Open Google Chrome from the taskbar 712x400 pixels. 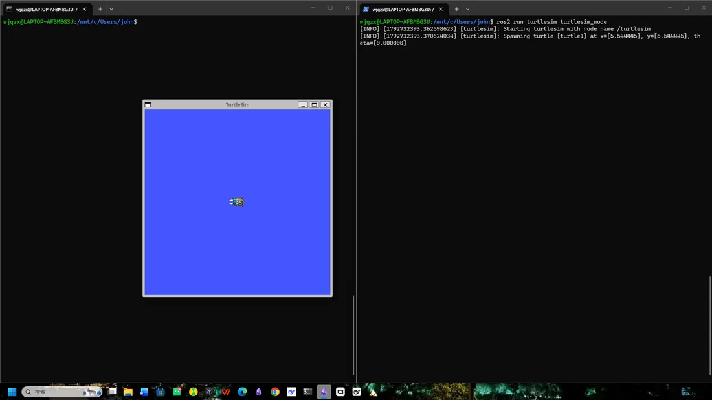click(274, 392)
